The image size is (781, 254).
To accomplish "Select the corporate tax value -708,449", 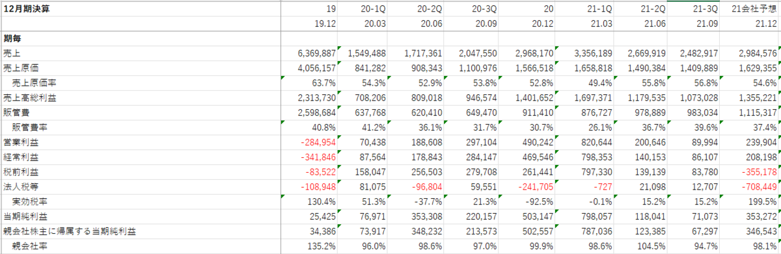I will 760,186.
